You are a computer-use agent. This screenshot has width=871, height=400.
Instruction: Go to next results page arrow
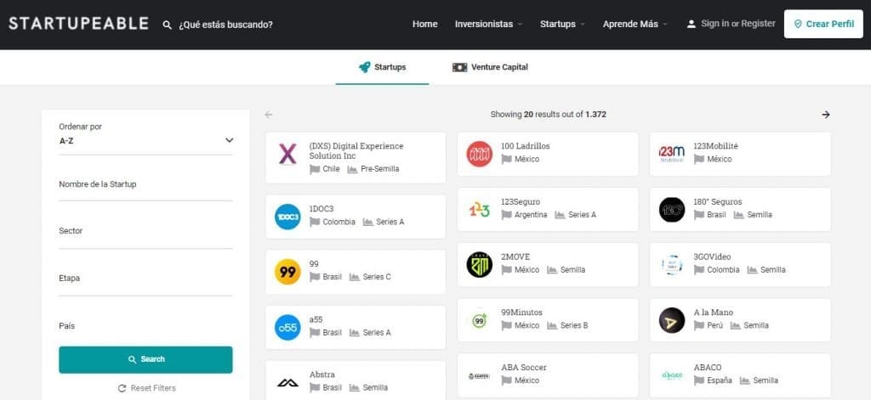(x=825, y=115)
